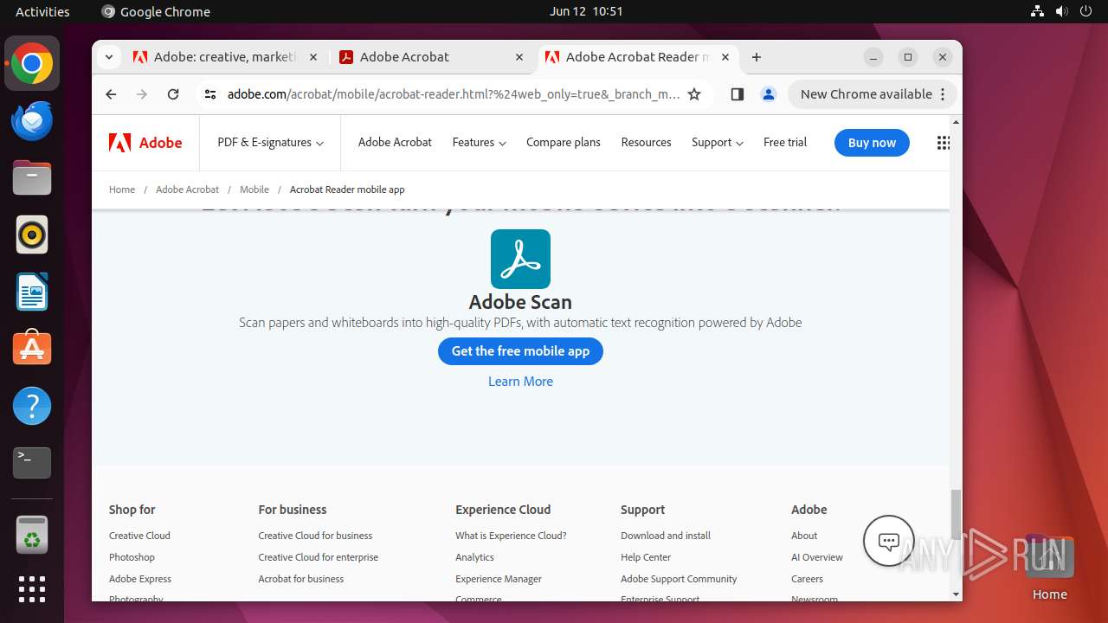This screenshot has height=623, width=1108.
Task: Open Creative Cloud footer link
Action: tap(139, 536)
